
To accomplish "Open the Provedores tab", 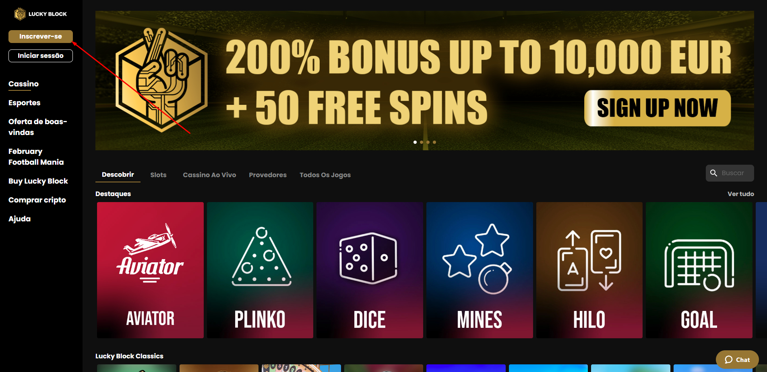I will (x=268, y=175).
